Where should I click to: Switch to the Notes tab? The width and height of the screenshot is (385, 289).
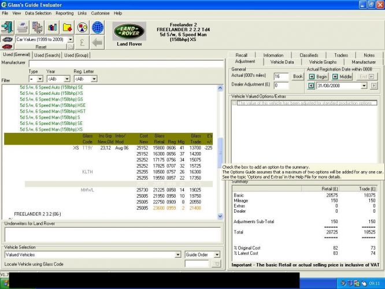(369, 55)
